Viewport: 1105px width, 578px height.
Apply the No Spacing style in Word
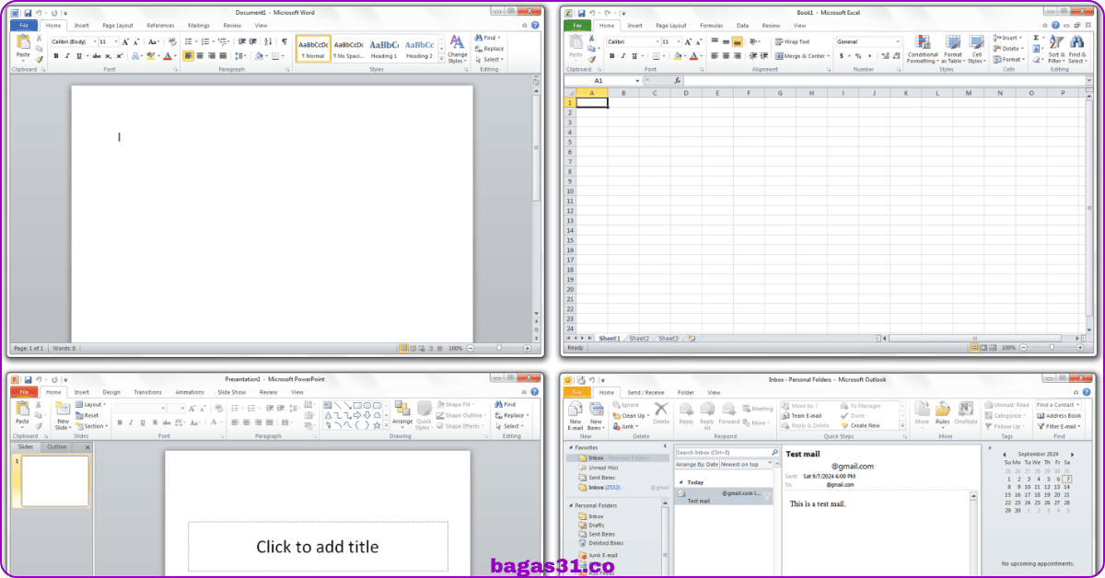click(348, 49)
